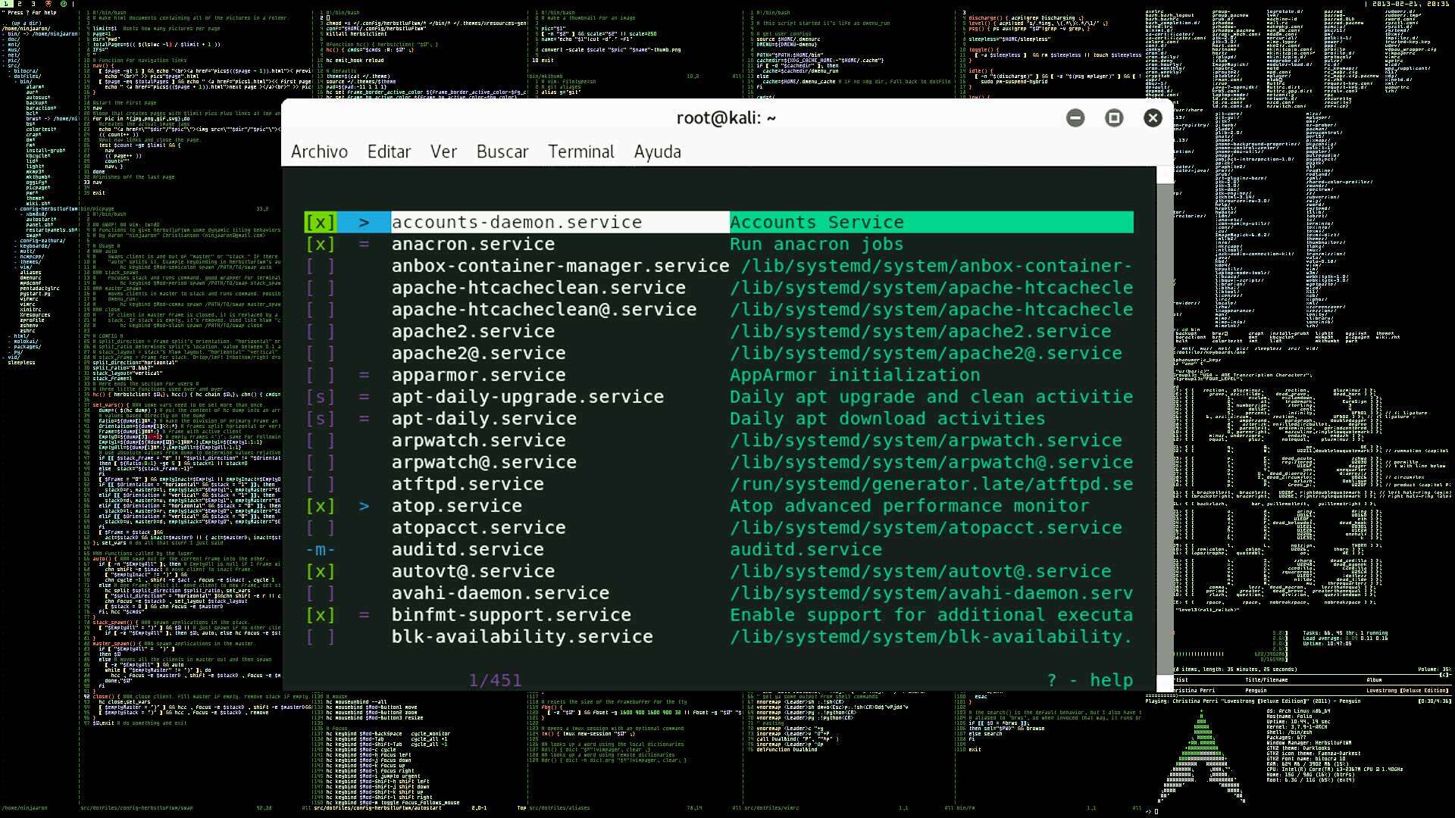This screenshot has height=818, width=1455.
Task: Open the Ayuda menu
Action: (x=656, y=151)
